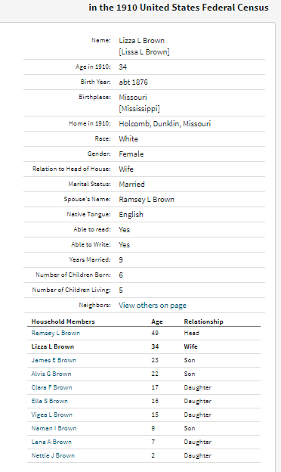Screen dimensions: 281x472
Task: View Ella S Brown's record
Action: [50, 401]
